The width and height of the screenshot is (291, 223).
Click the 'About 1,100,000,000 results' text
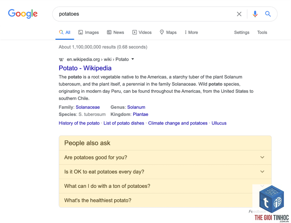click(x=103, y=47)
